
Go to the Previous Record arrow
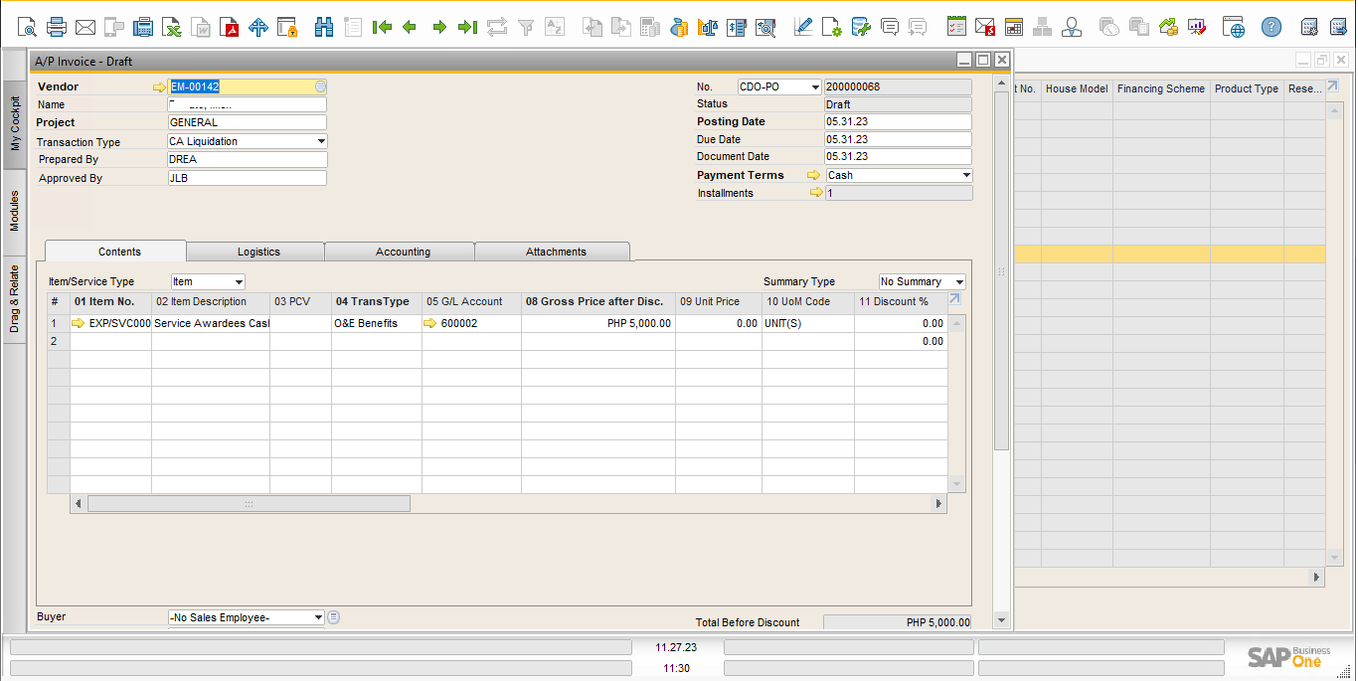coord(410,27)
